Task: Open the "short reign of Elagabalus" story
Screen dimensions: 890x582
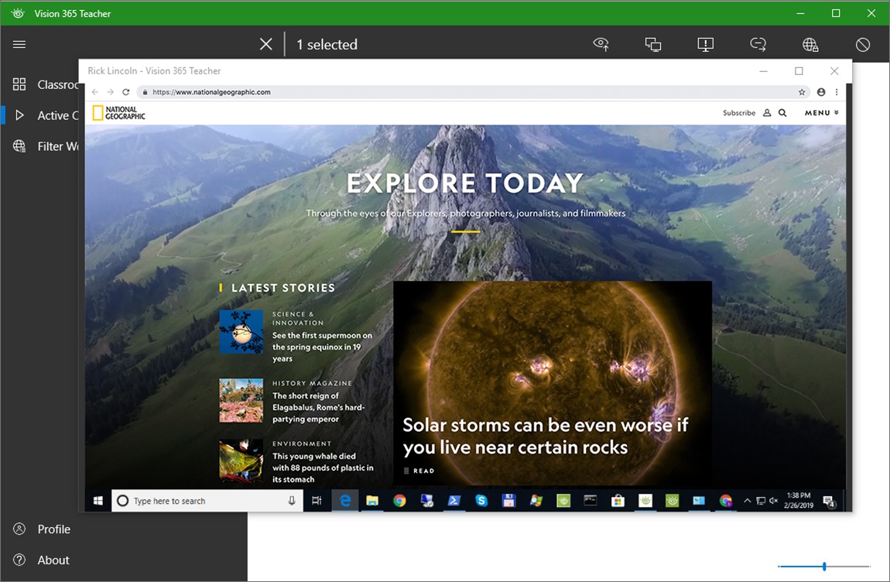Action: click(318, 407)
